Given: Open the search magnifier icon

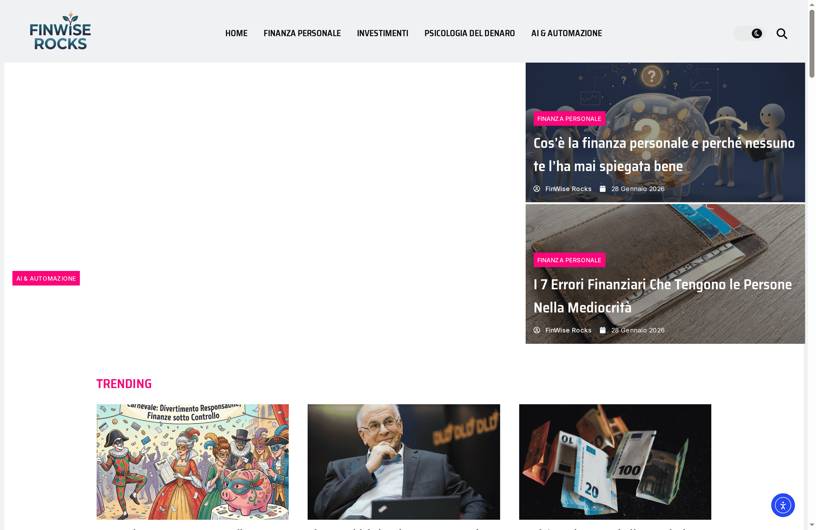Looking at the screenshot, I should (x=782, y=33).
